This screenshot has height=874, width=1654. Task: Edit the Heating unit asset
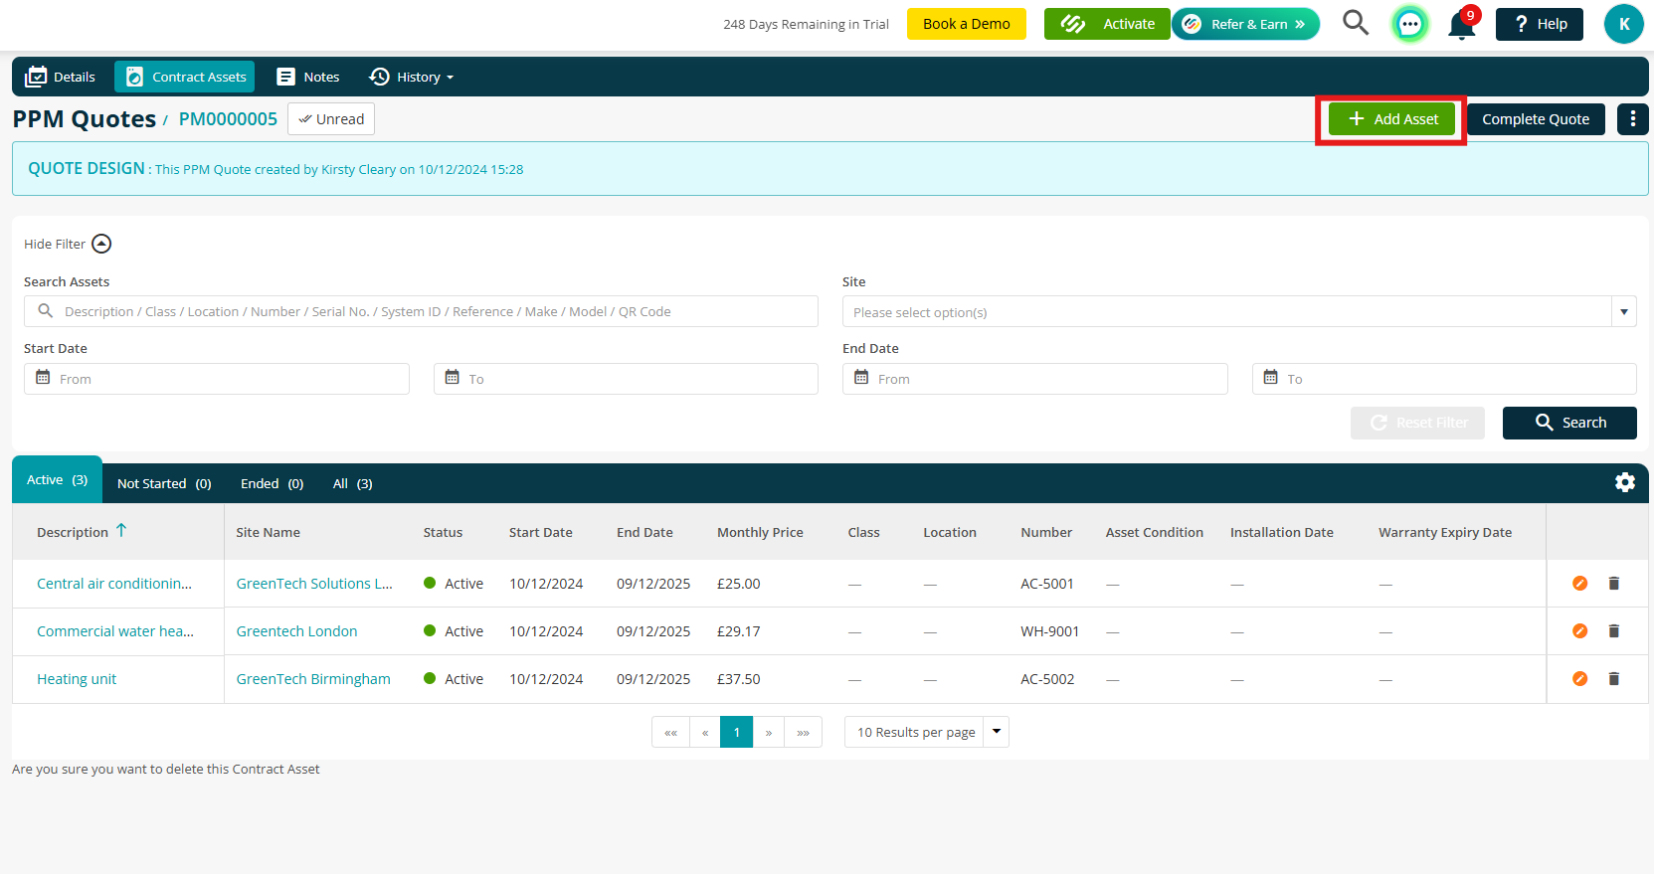pyautogui.click(x=1579, y=679)
